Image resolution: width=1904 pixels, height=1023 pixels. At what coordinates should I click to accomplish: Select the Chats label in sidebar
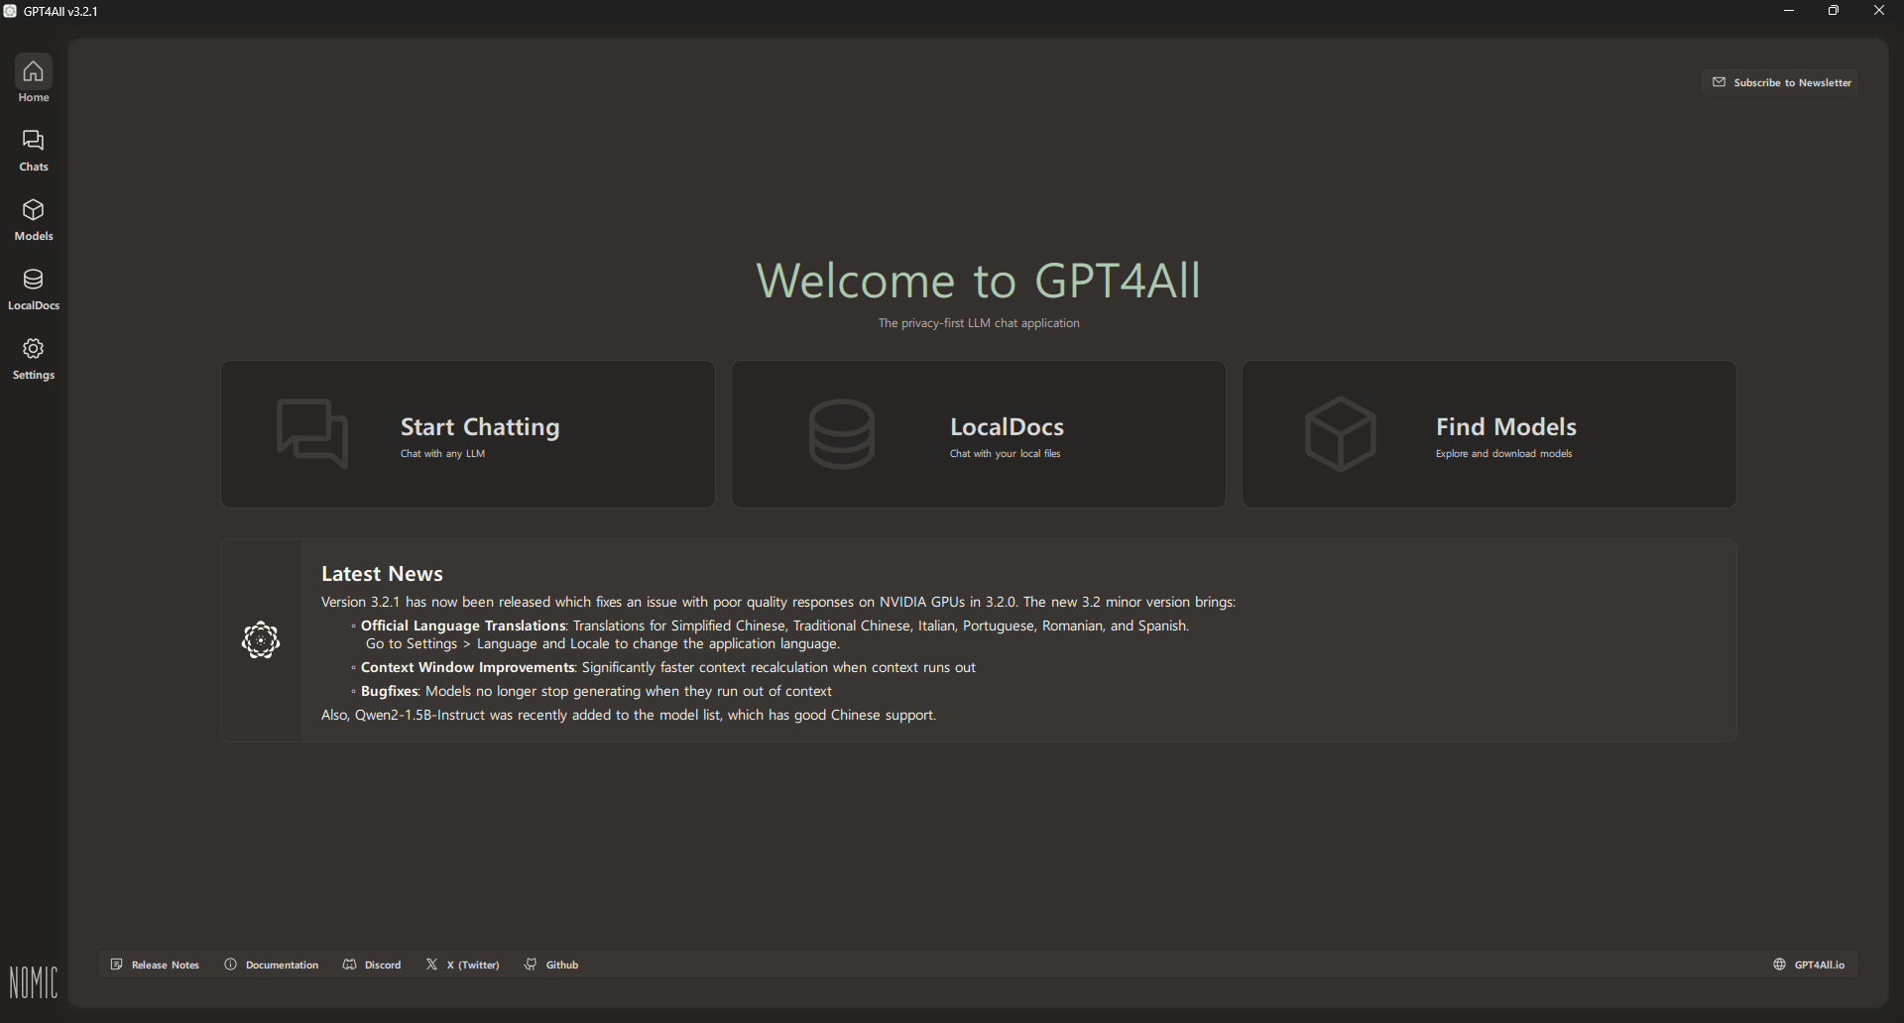coord(33,167)
